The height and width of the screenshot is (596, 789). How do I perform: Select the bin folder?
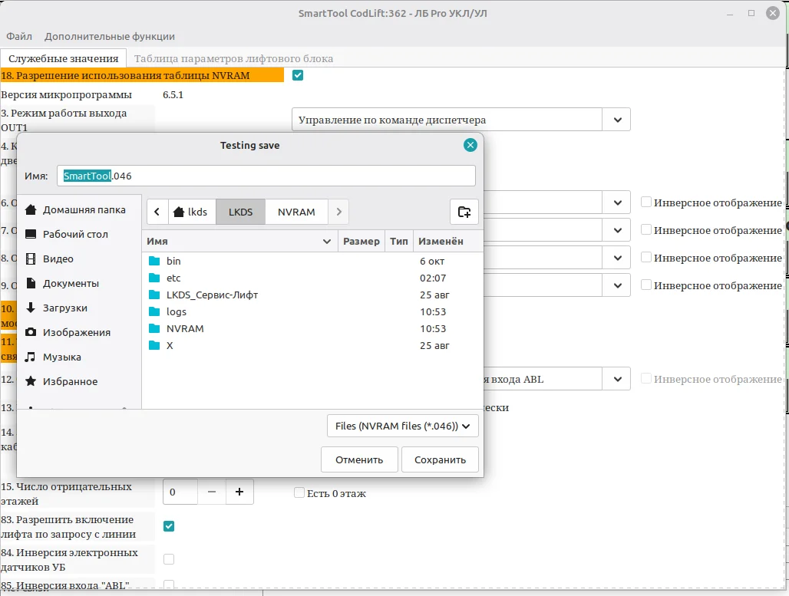click(x=312, y=261)
